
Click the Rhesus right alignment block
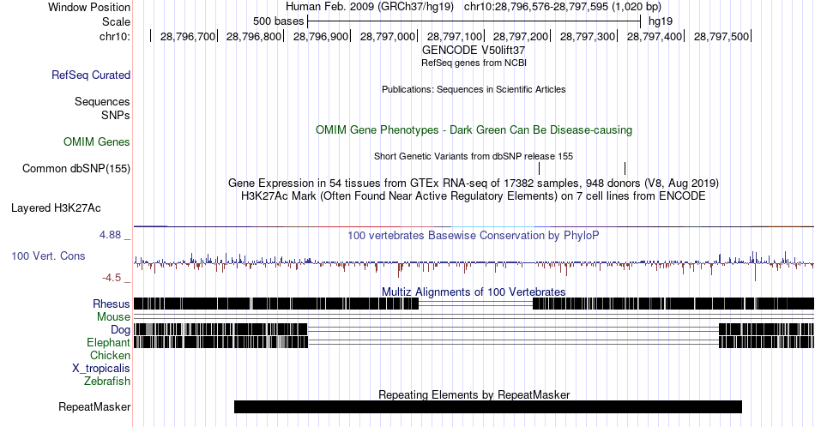pyautogui.click(x=673, y=304)
